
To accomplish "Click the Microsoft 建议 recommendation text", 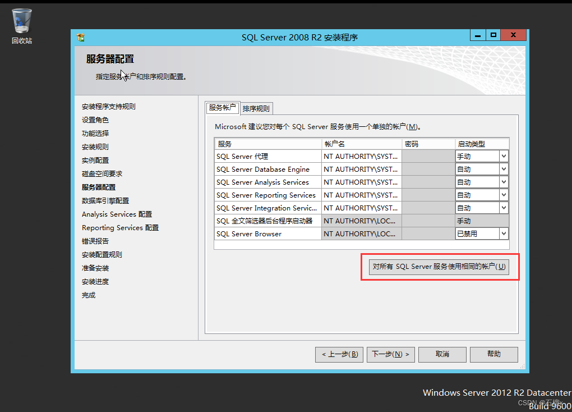I will pos(318,127).
